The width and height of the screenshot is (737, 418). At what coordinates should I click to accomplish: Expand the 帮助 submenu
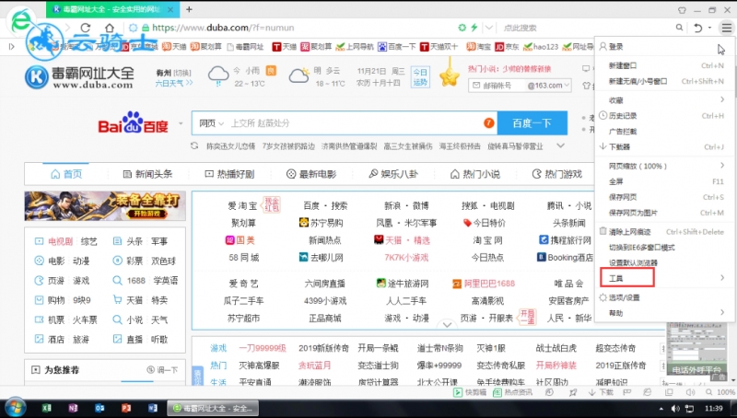click(x=722, y=312)
